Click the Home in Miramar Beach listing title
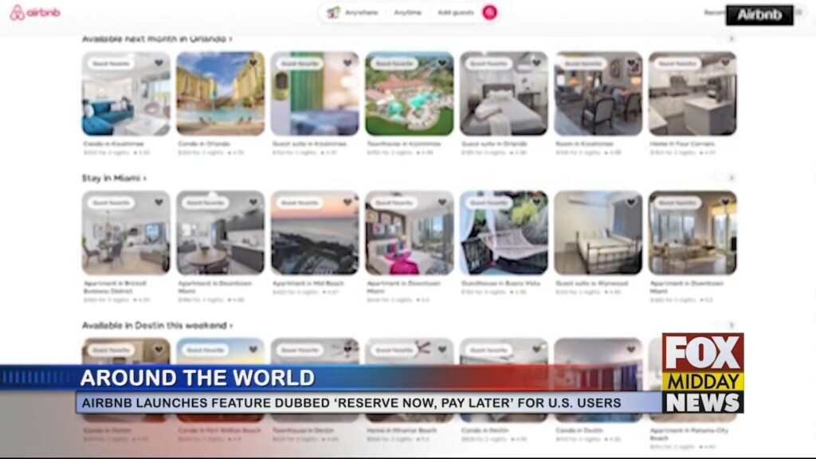The width and height of the screenshot is (816, 459). (x=402, y=430)
